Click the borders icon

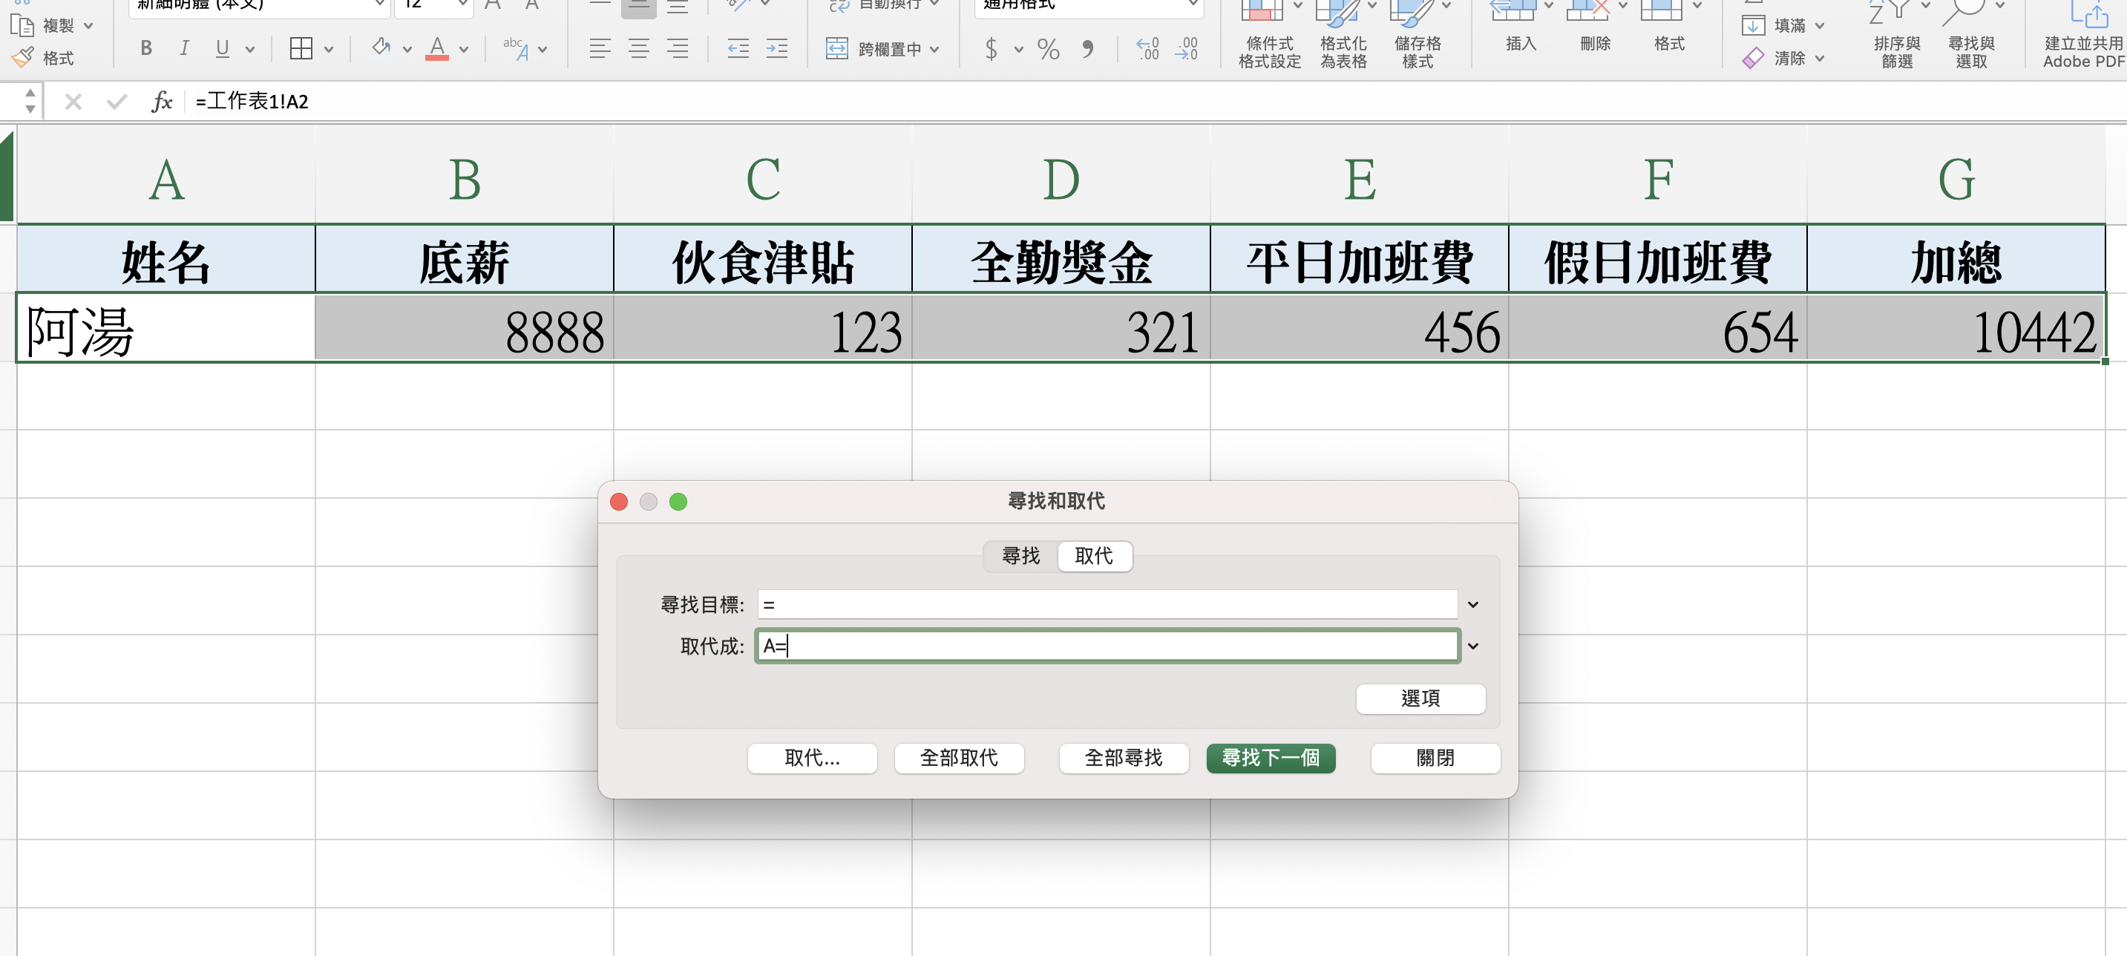(x=301, y=49)
